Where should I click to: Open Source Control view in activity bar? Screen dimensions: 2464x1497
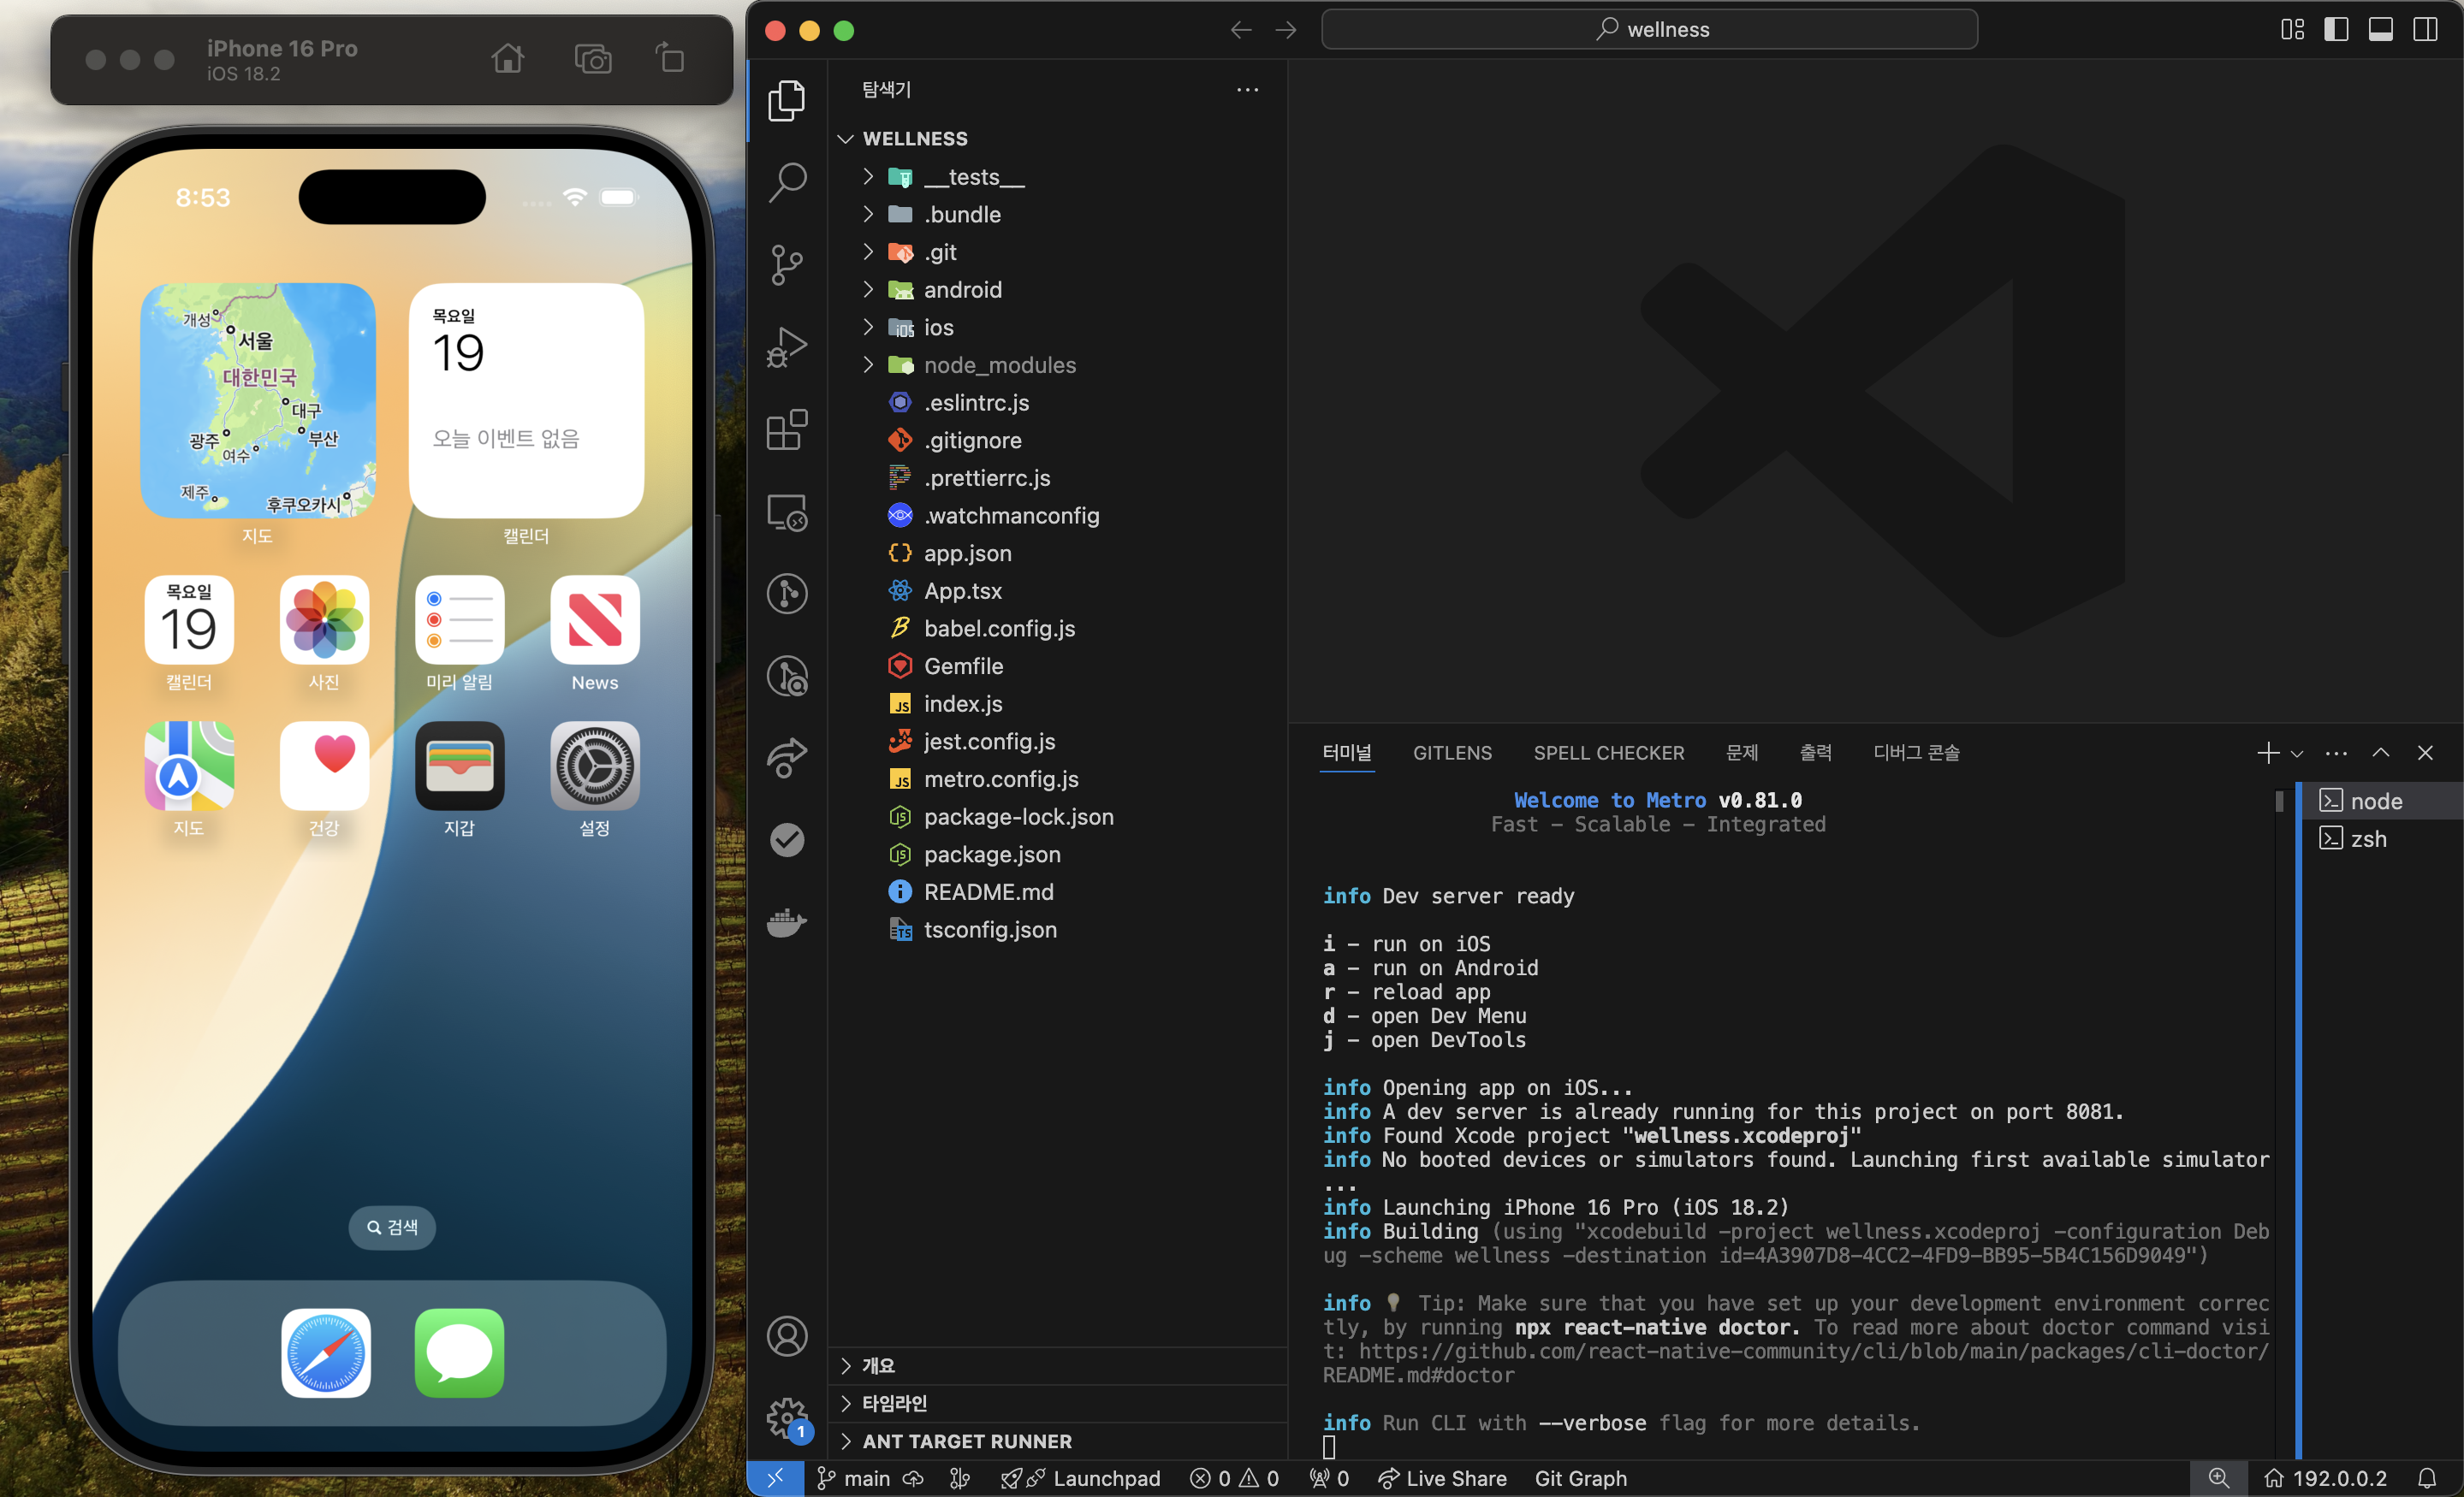787,265
